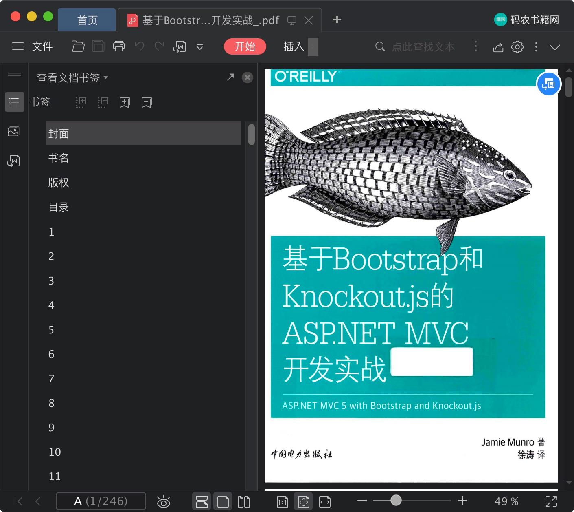Expand the hidden toolbar options chevron

[199, 47]
